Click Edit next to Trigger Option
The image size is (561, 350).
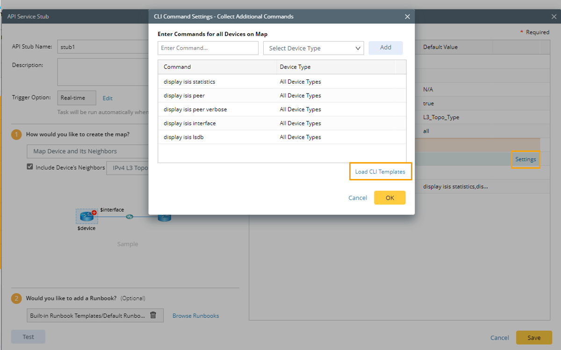[x=108, y=98]
